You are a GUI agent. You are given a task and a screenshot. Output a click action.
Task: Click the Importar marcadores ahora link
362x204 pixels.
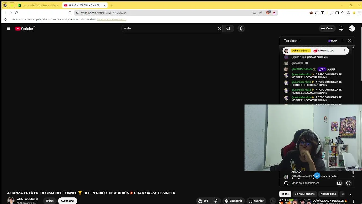(x=112, y=20)
